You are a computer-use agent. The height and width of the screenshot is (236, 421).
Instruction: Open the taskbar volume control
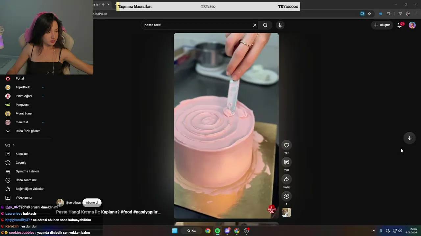point(400,231)
